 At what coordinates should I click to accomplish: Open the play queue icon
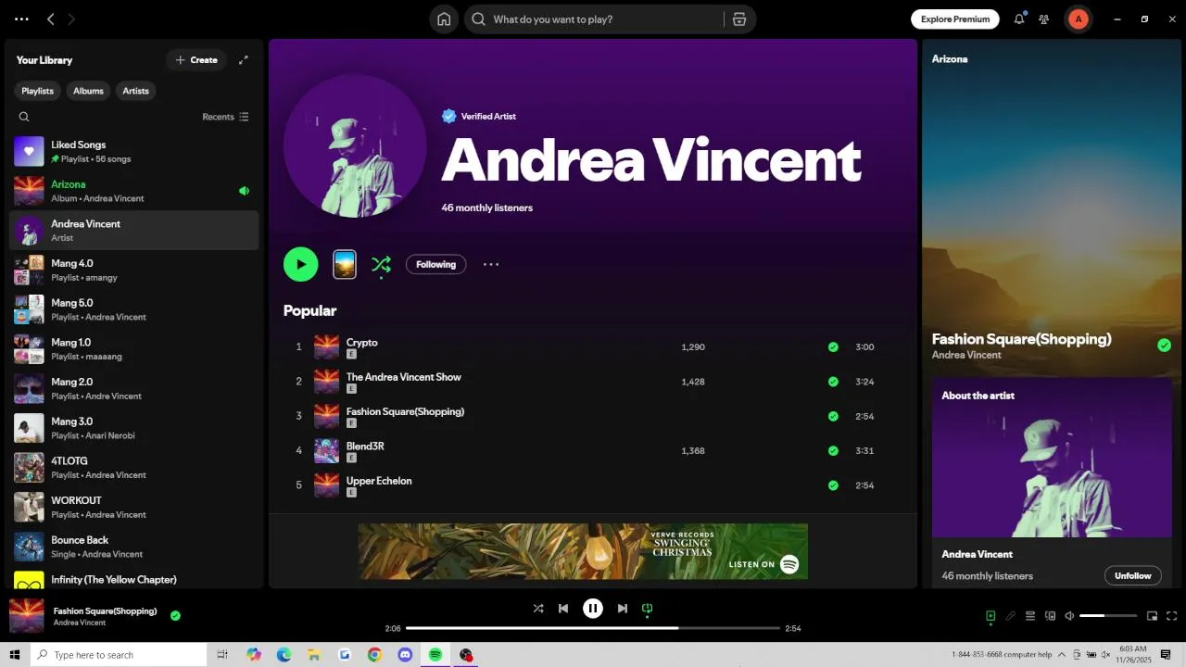click(x=1030, y=616)
